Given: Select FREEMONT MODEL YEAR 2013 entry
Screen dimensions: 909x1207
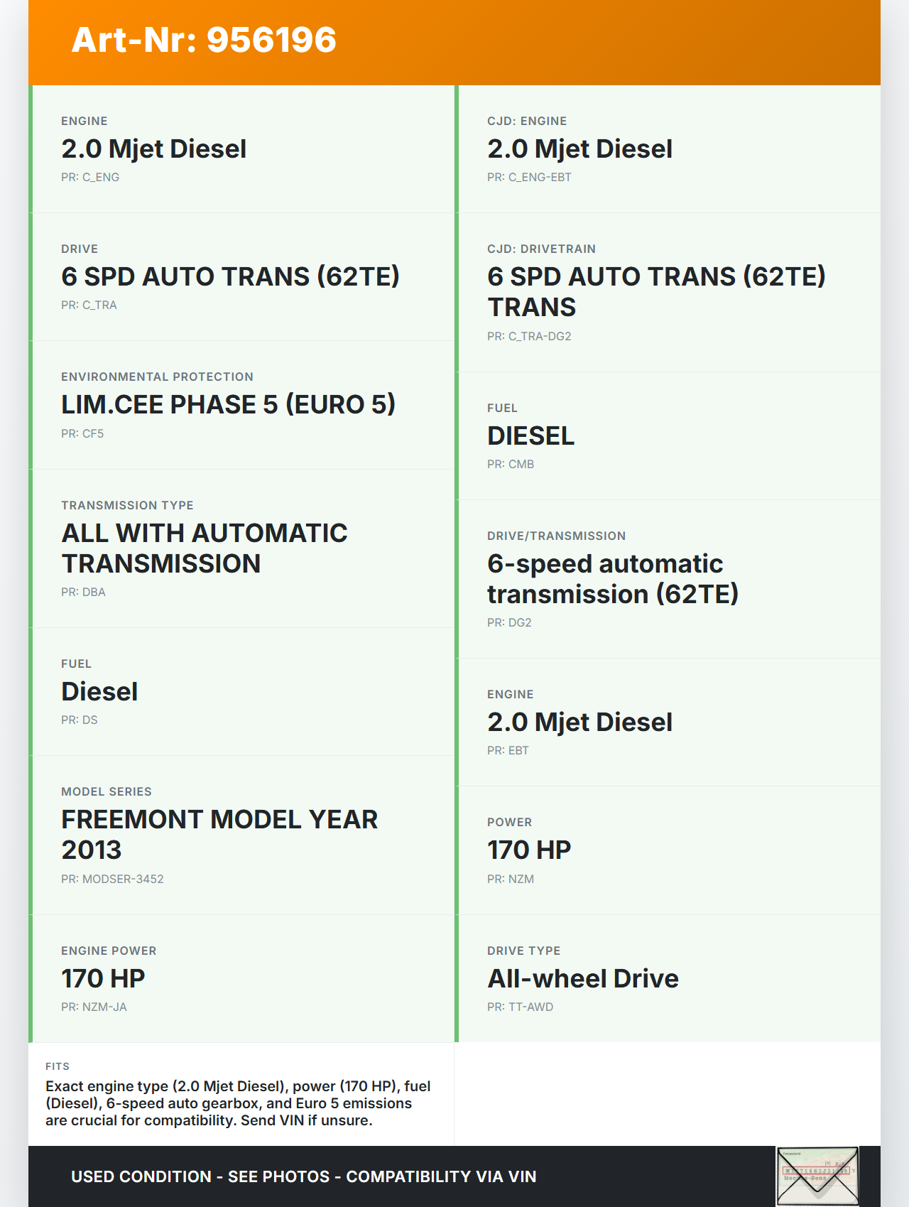Looking at the screenshot, I should 241,835.
